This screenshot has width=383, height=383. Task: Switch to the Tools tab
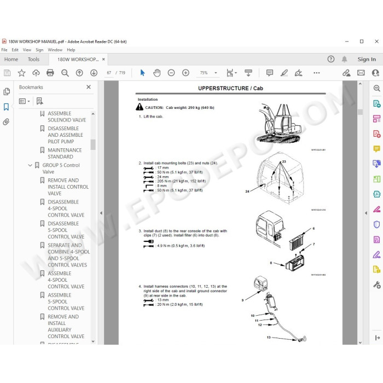point(33,59)
